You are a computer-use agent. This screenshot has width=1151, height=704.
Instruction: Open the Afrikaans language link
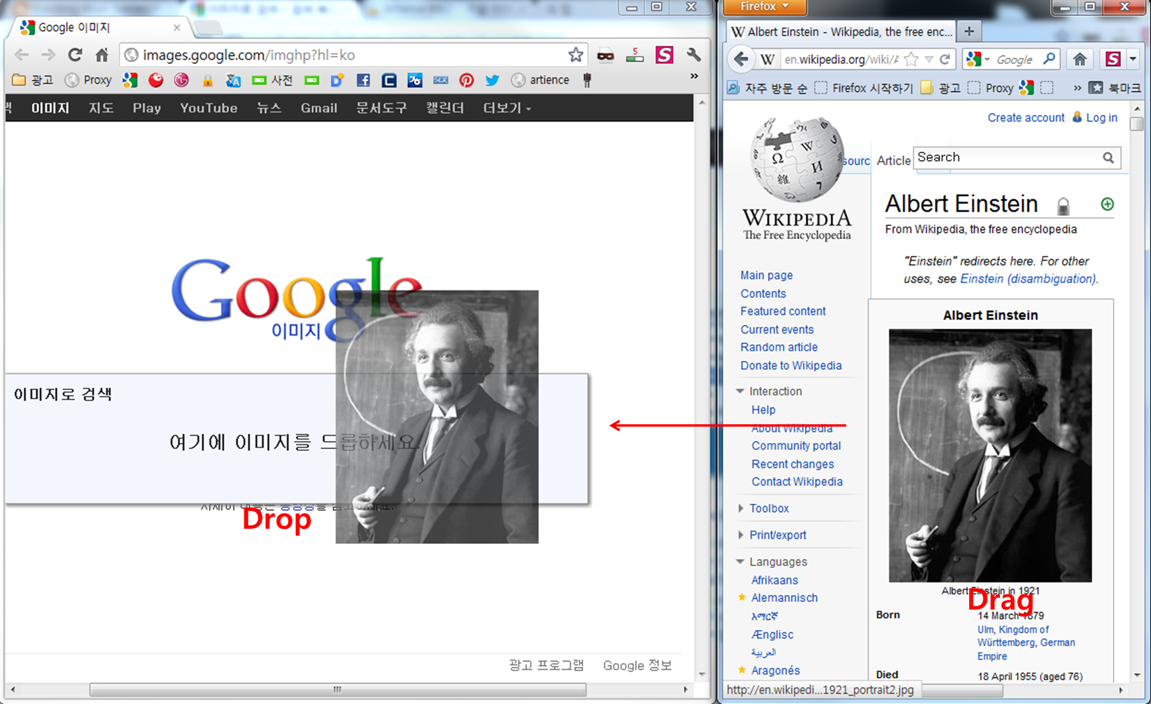(774, 580)
